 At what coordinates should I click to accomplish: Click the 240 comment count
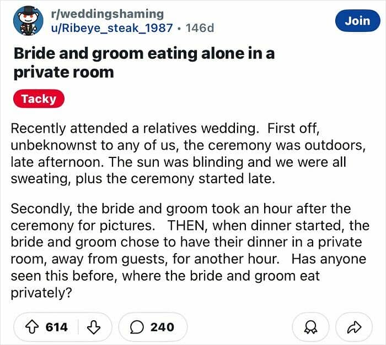click(x=162, y=327)
